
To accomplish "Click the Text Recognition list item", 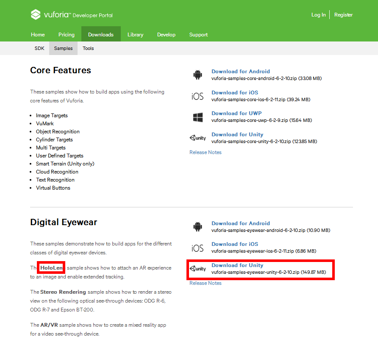I will click(x=55, y=180).
